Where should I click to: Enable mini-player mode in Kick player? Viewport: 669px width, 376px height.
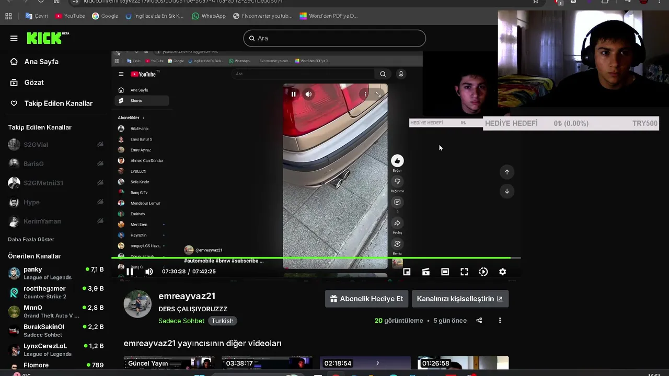coord(407,272)
